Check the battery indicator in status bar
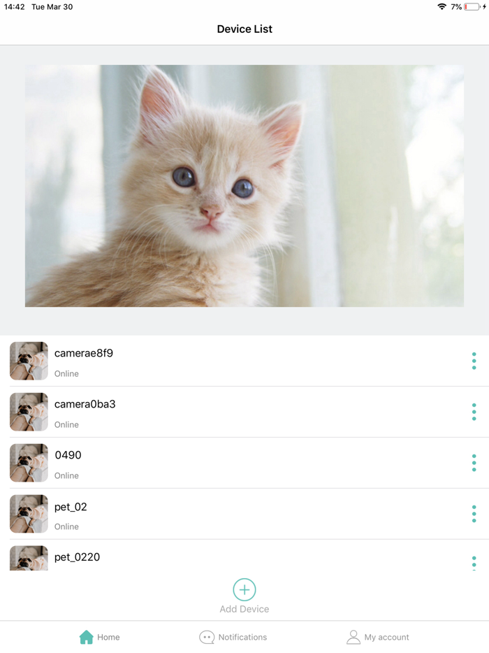 pos(472,7)
